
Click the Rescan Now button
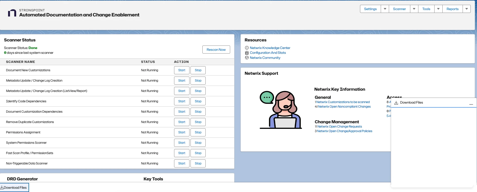click(216, 50)
